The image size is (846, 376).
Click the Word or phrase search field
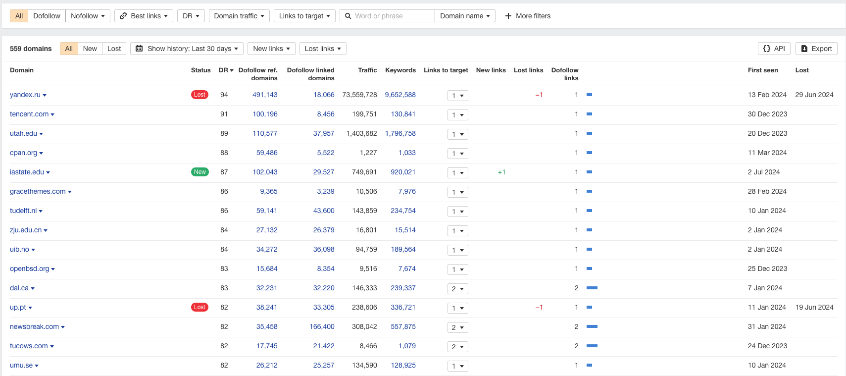(x=387, y=16)
